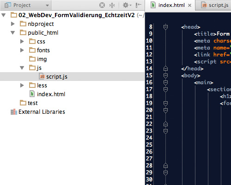
Task: Click the img folder icon
Action: coord(32,59)
